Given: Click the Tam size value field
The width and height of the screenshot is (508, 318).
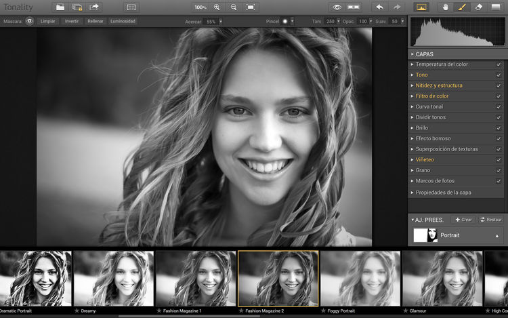Looking at the screenshot, I should (x=330, y=22).
